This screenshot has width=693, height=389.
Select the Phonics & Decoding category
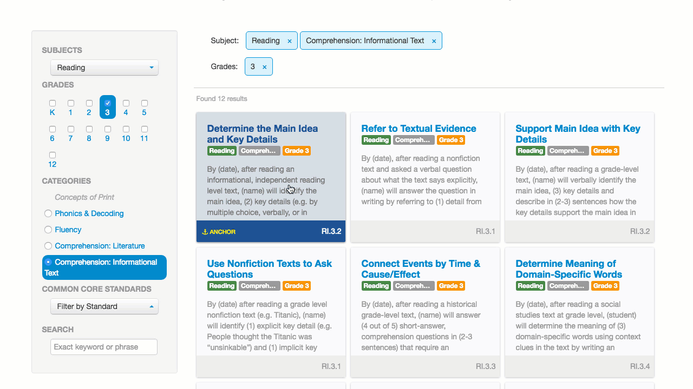tap(48, 213)
